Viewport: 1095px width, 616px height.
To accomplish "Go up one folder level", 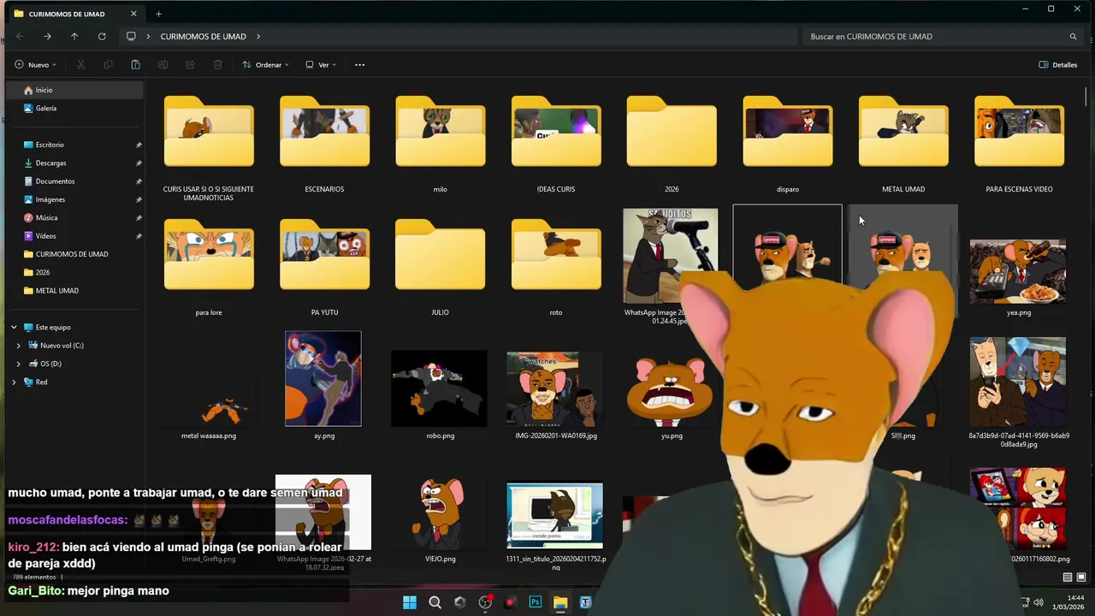I will (74, 36).
